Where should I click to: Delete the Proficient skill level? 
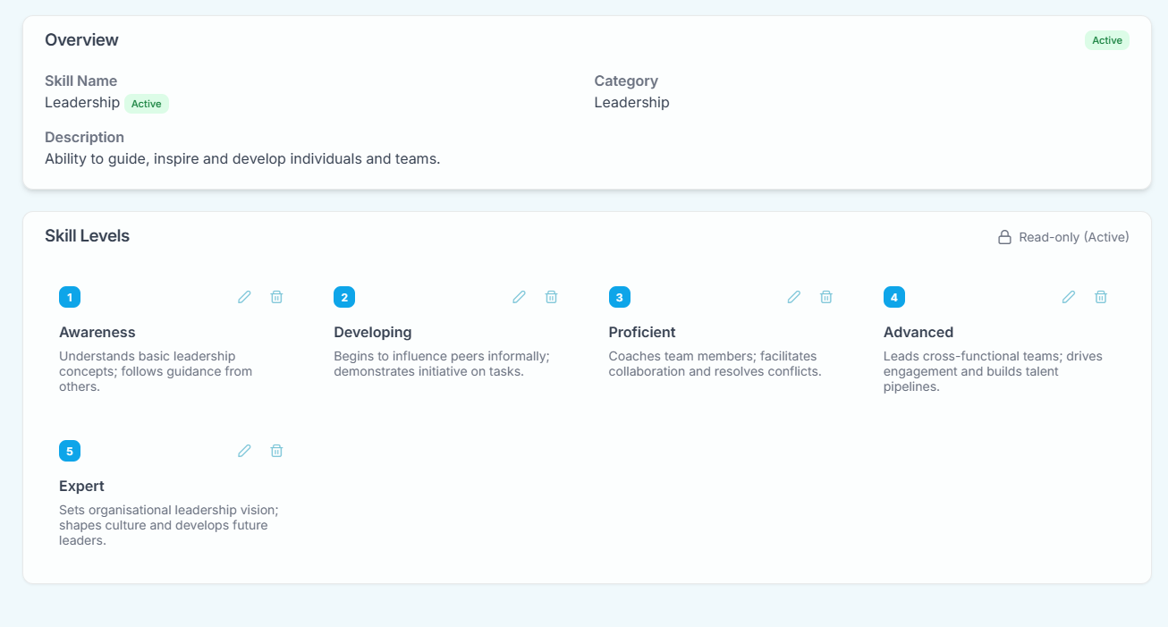[x=825, y=296]
